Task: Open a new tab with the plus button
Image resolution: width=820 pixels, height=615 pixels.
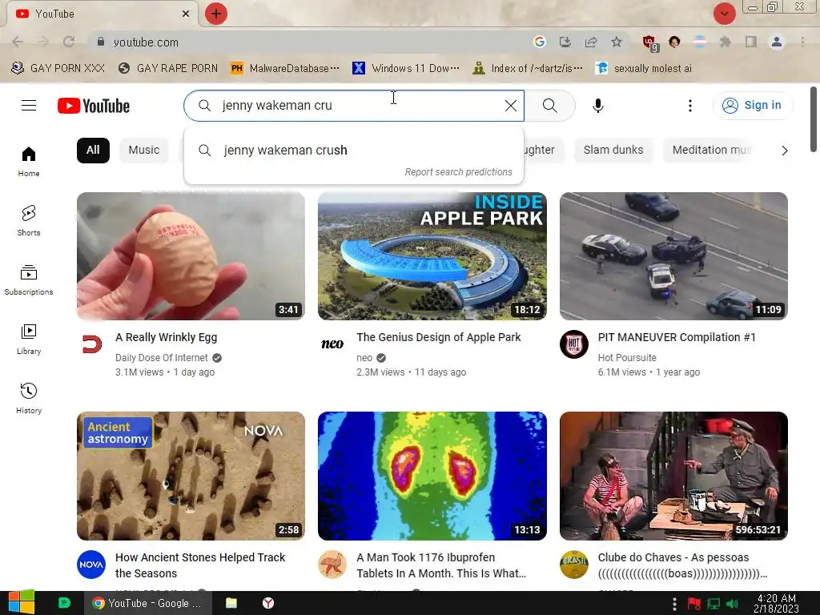Action: (x=216, y=14)
